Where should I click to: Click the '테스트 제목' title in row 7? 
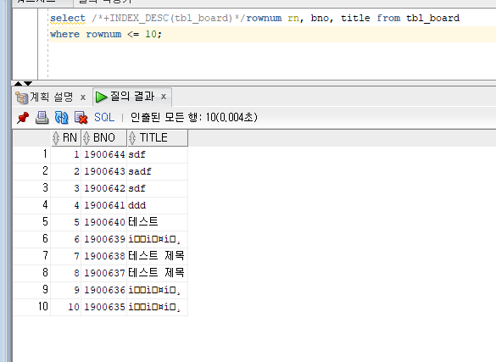[158, 256]
